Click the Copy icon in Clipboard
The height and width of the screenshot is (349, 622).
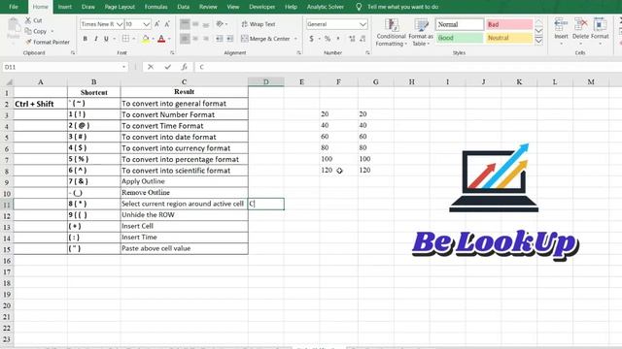[x=28, y=31]
